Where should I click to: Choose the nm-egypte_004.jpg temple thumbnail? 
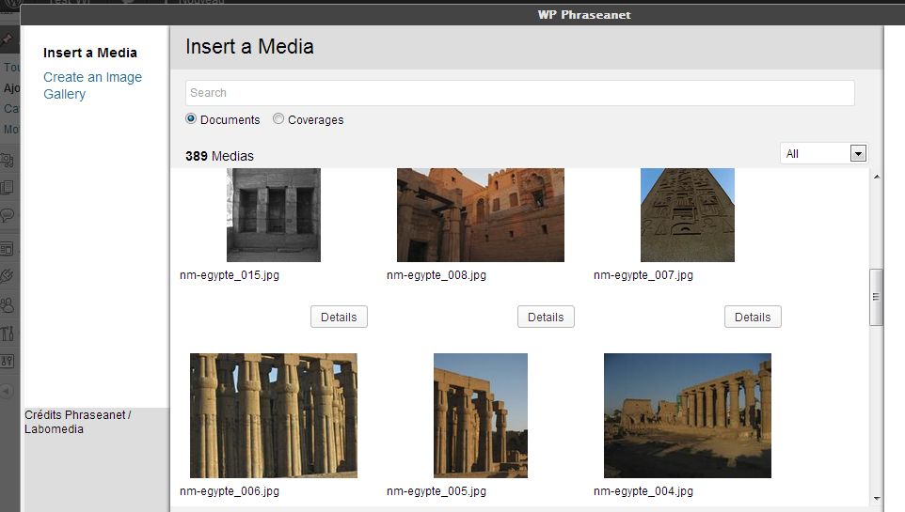(x=687, y=415)
